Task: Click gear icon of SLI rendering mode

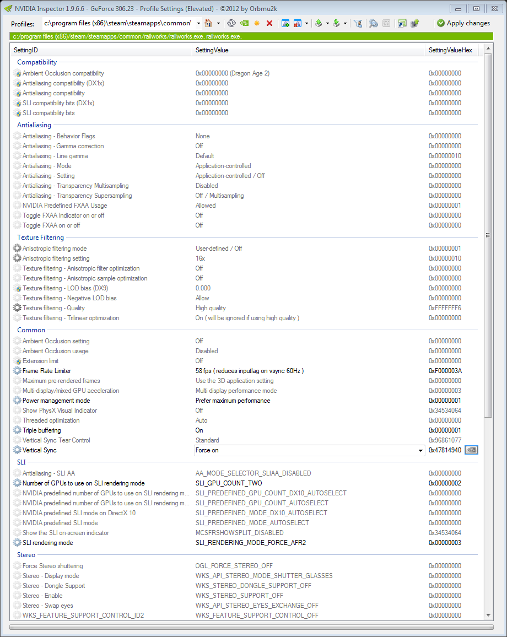Action: point(17,542)
